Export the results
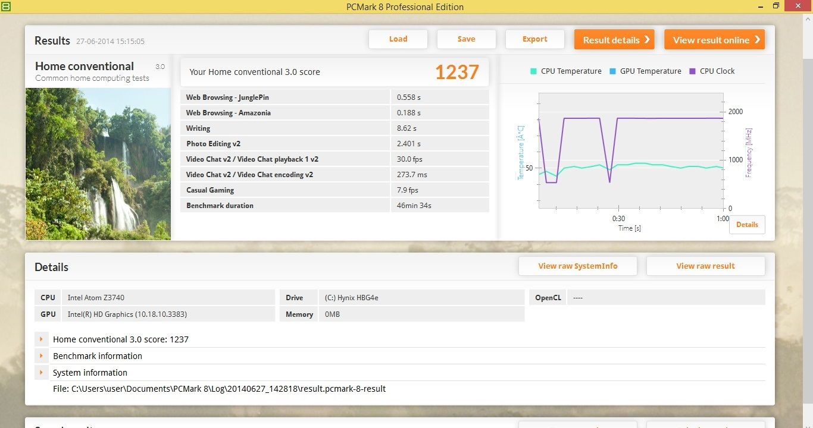 535,39
